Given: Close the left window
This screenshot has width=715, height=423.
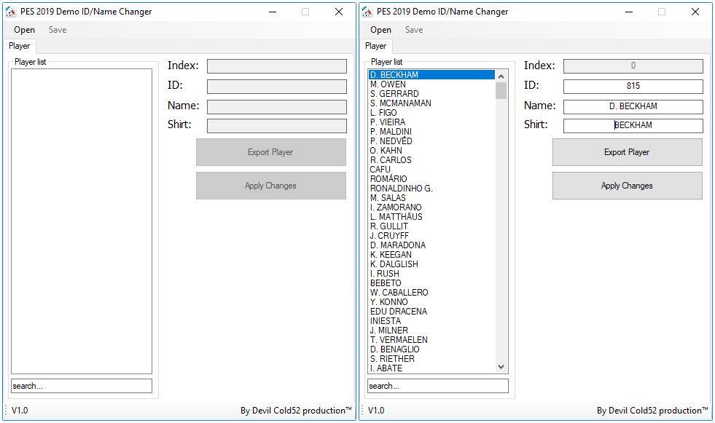Looking at the screenshot, I should click(x=339, y=12).
